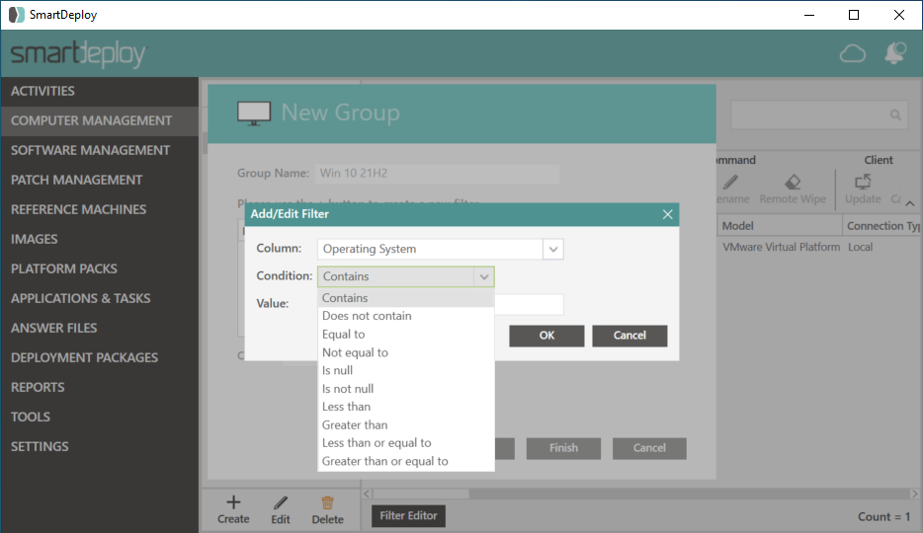The height and width of the screenshot is (533, 923).
Task: Go to Activities in the sidebar
Action: 100,91
